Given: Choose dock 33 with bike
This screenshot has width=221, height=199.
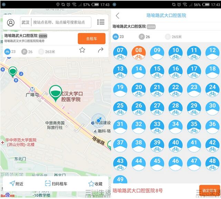Looking at the screenshot, I should click(x=157, y=127).
